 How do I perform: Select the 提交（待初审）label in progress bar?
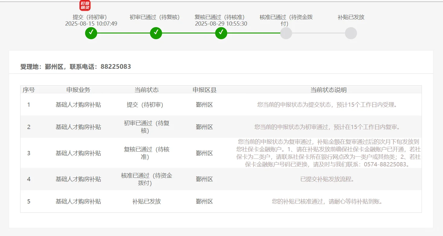(x=91, y=17)
